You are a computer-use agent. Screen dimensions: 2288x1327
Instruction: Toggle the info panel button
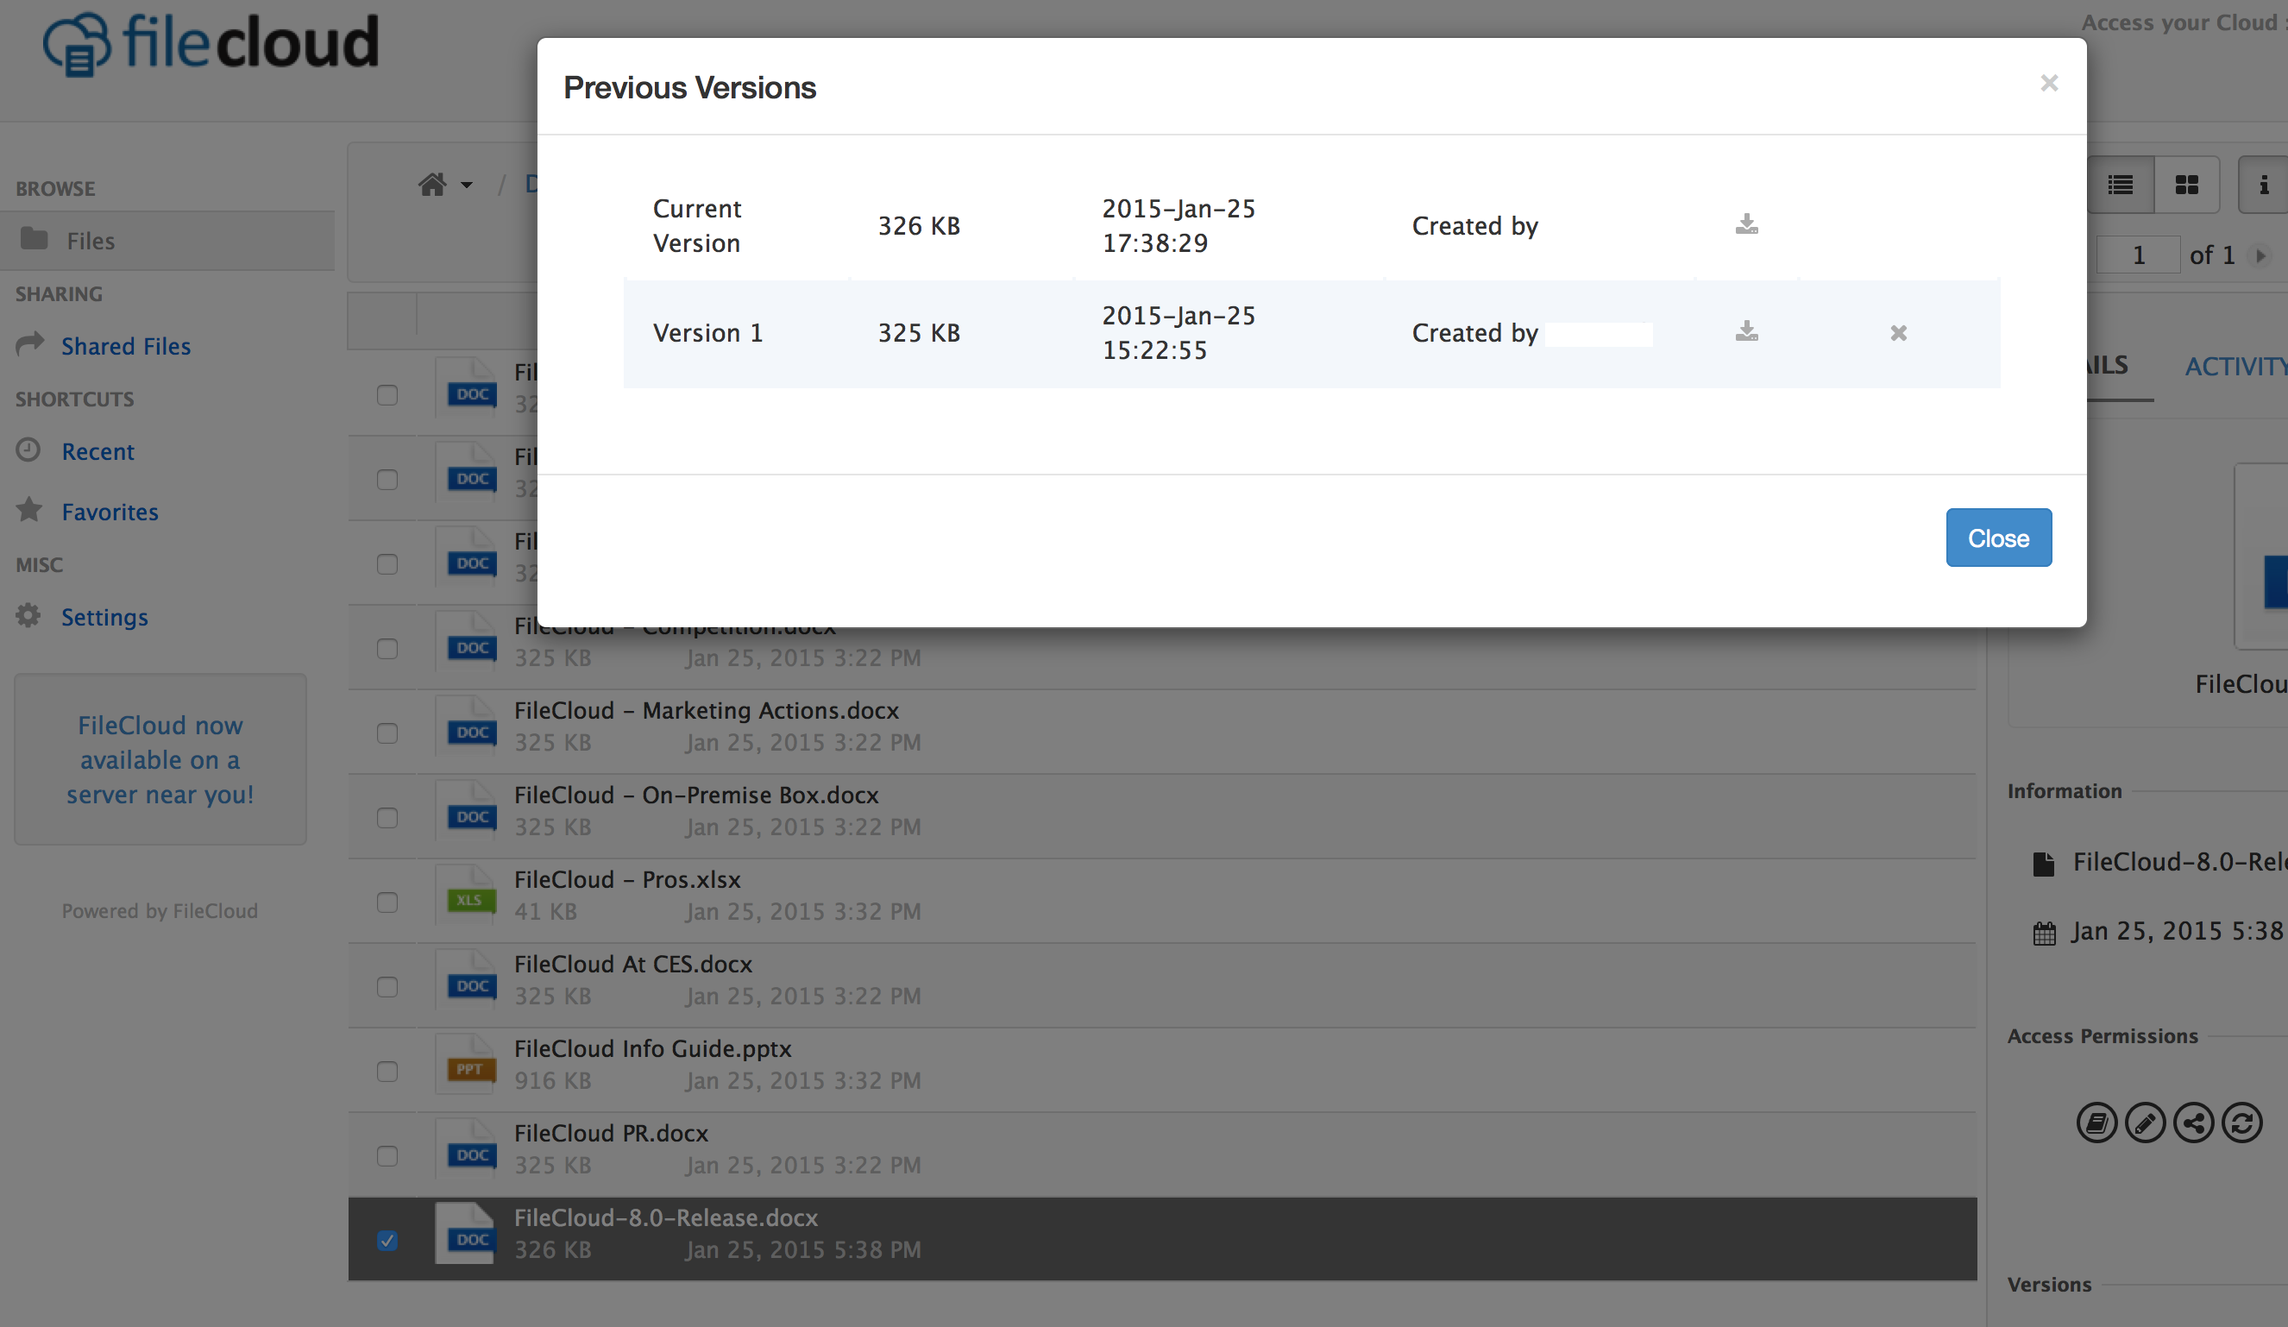tap(2264, 186)
